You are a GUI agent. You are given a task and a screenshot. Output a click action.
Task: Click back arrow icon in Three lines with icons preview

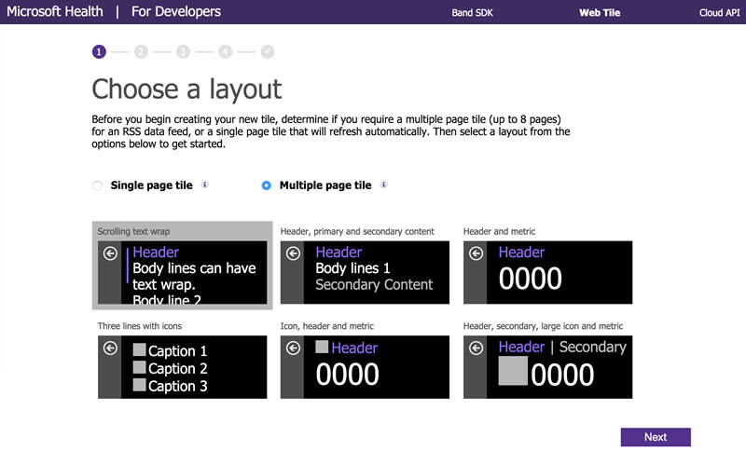pos(110,348)
